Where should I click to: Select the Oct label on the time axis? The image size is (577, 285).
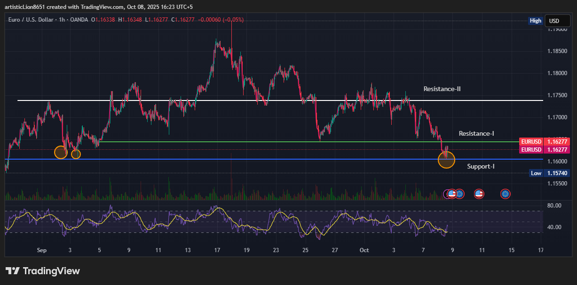point(364,250)
